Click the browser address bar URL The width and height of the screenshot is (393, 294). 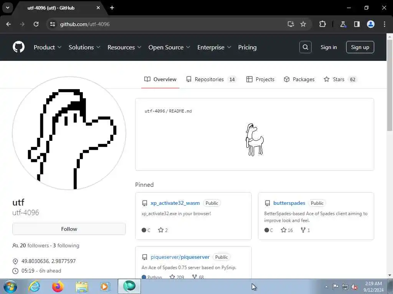coord(85,24)
